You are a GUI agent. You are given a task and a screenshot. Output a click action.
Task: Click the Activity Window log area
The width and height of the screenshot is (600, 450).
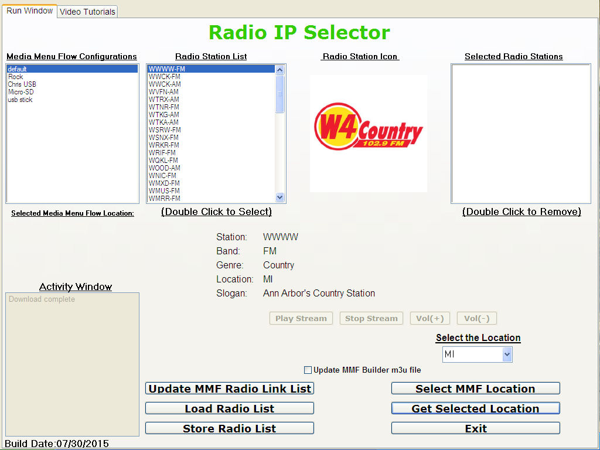tap(72, 364)
